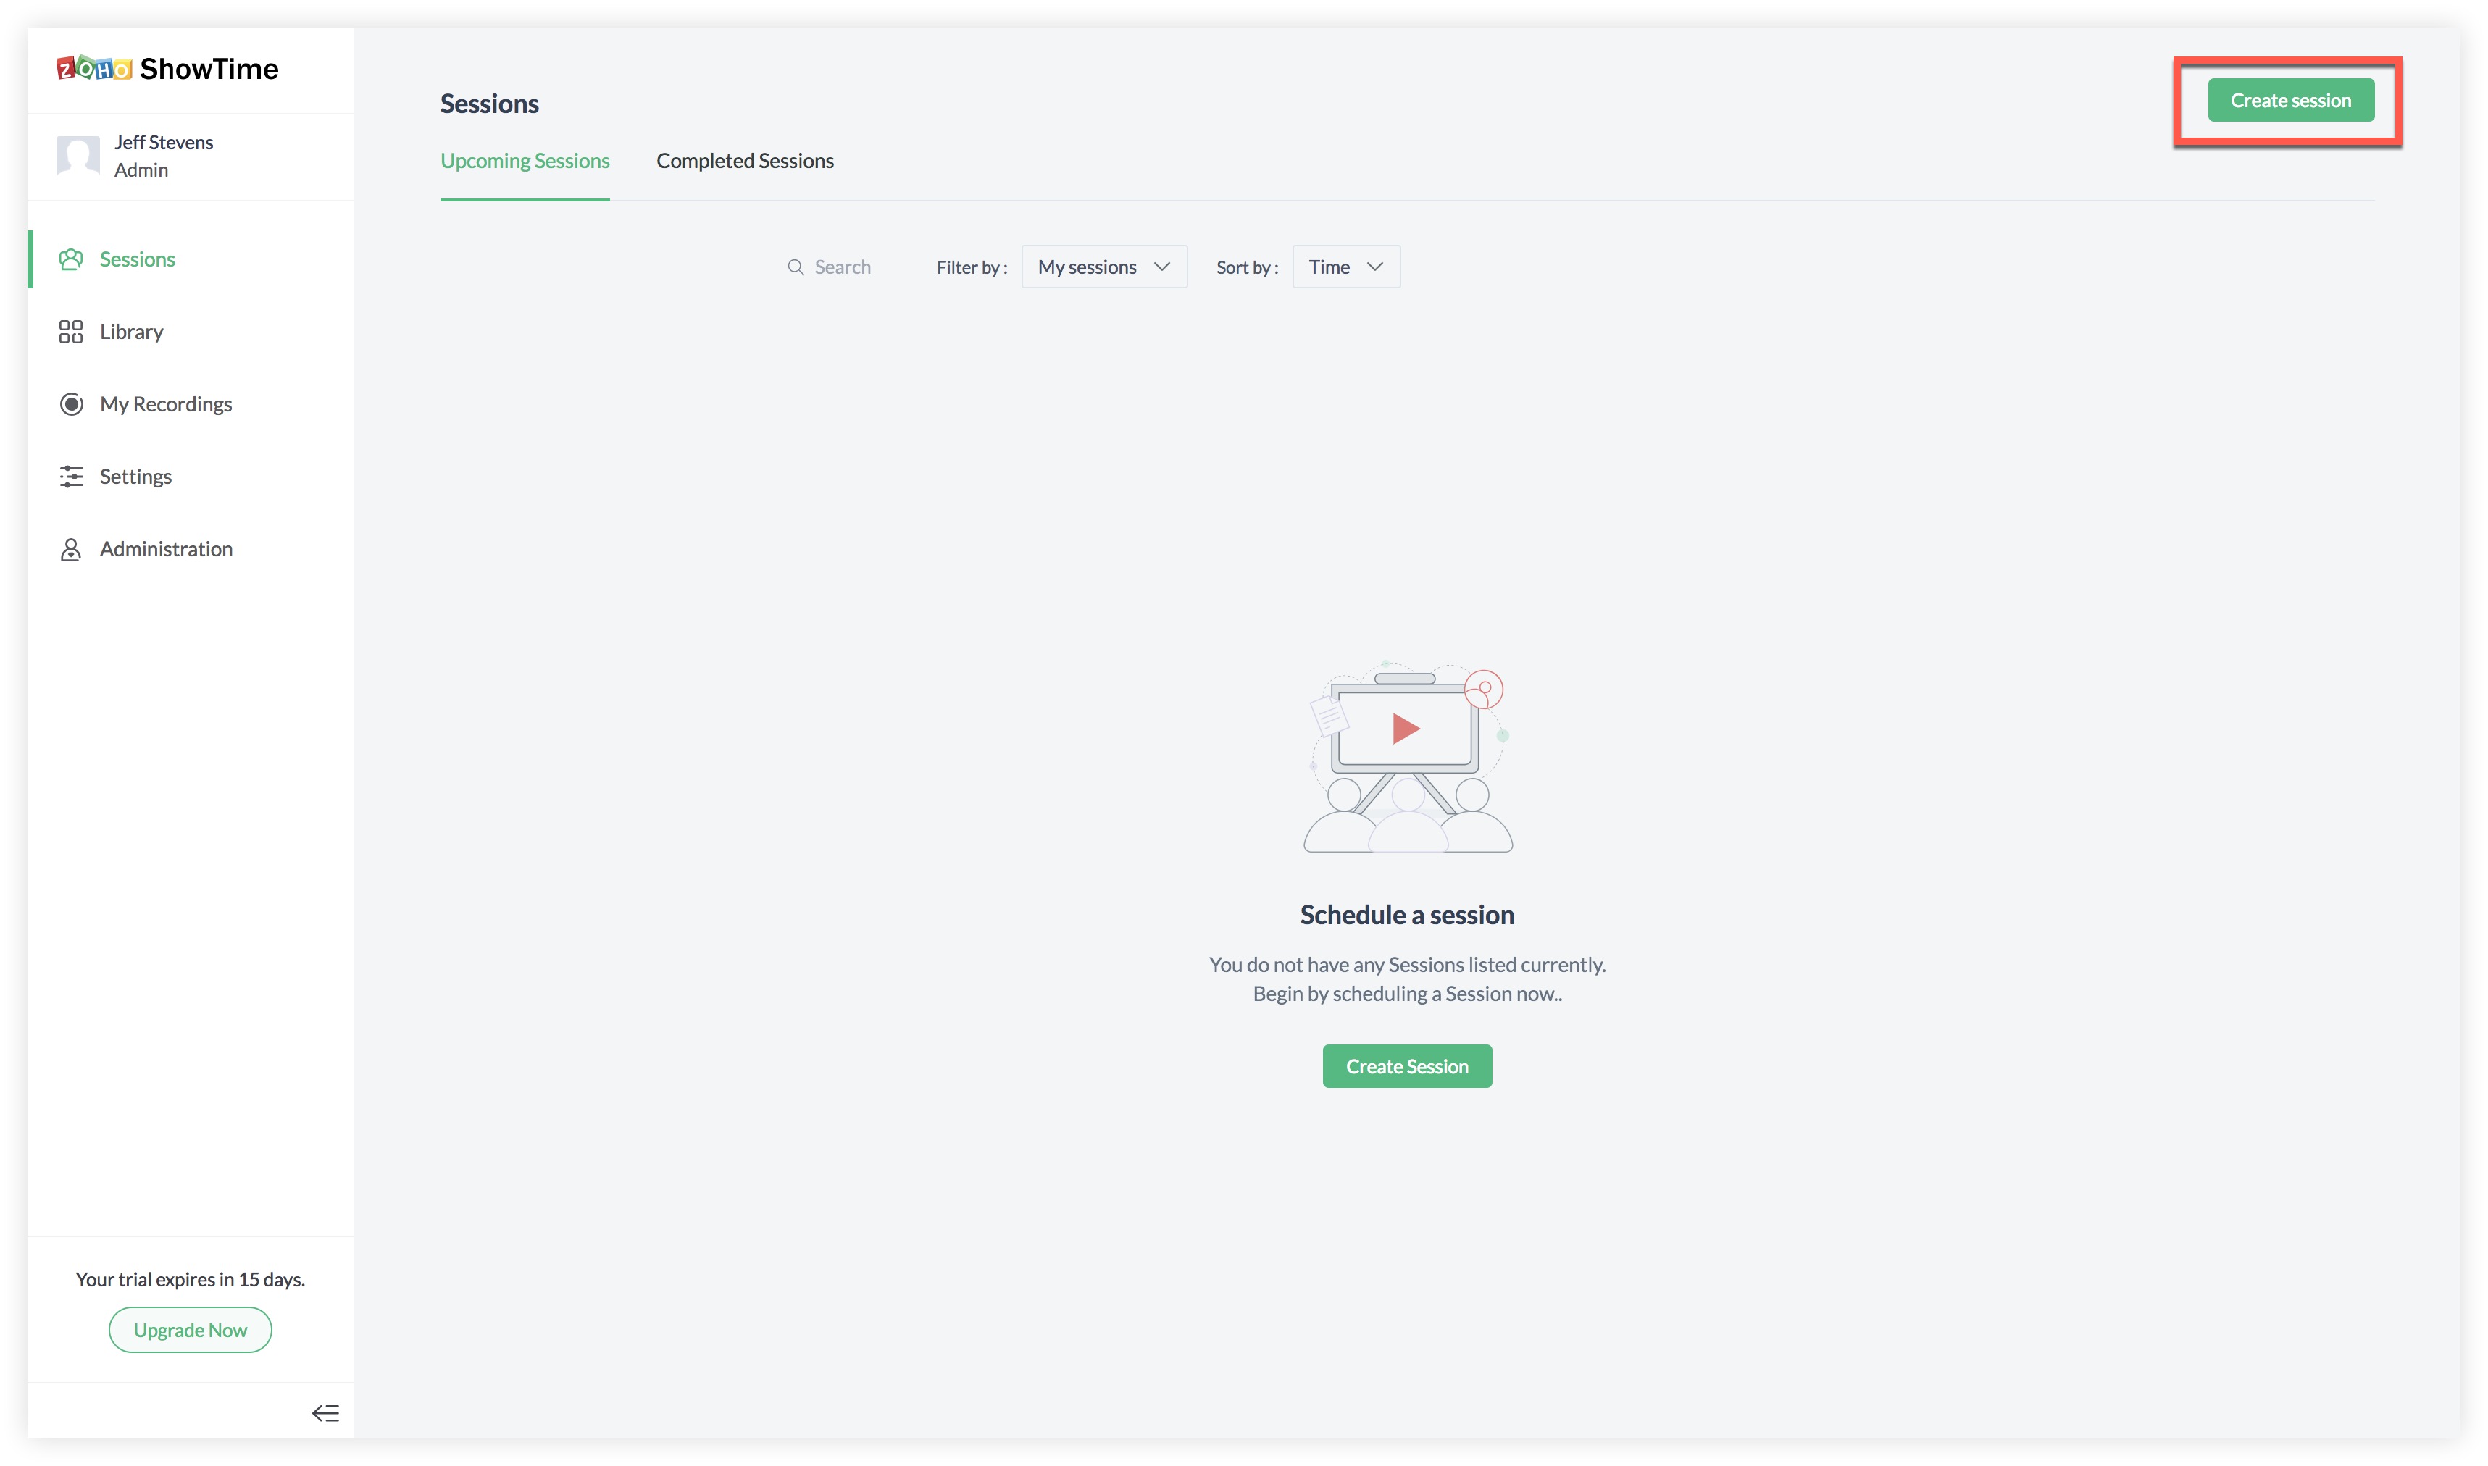Click the Settings sliders icon
The image size is (2488, 1466).
pos(70,476)
